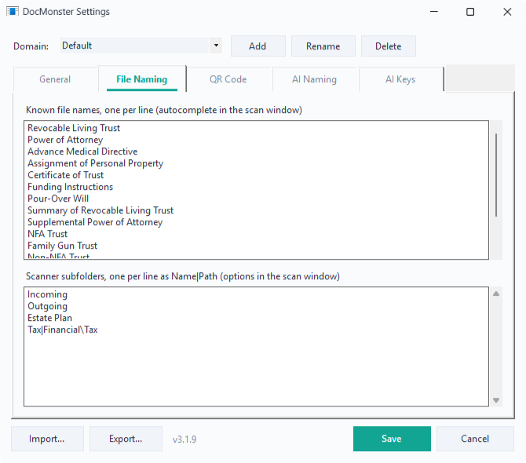Screen dimensions: 526x463
Task: Select the File Naming tab
Action: [x=142, y=79]
